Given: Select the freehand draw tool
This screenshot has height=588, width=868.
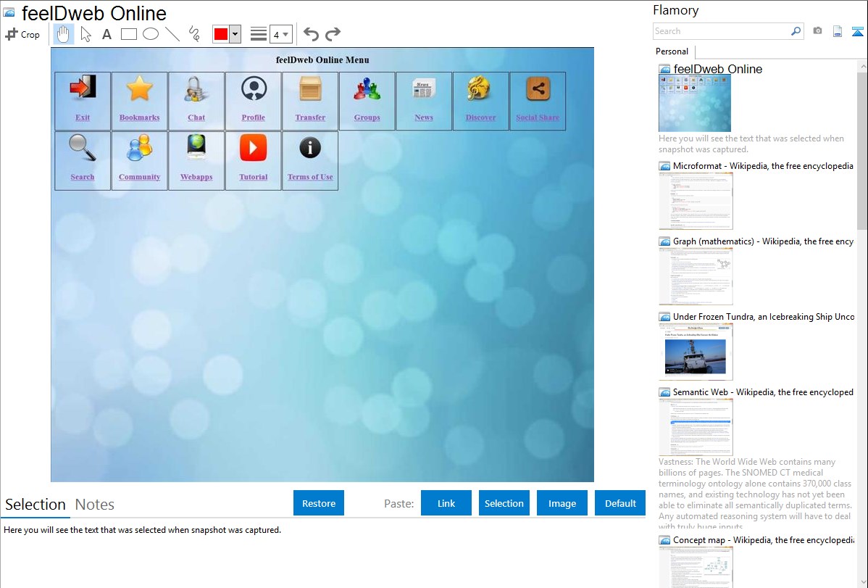Looking at the screenshot, I should coord(194,34).
